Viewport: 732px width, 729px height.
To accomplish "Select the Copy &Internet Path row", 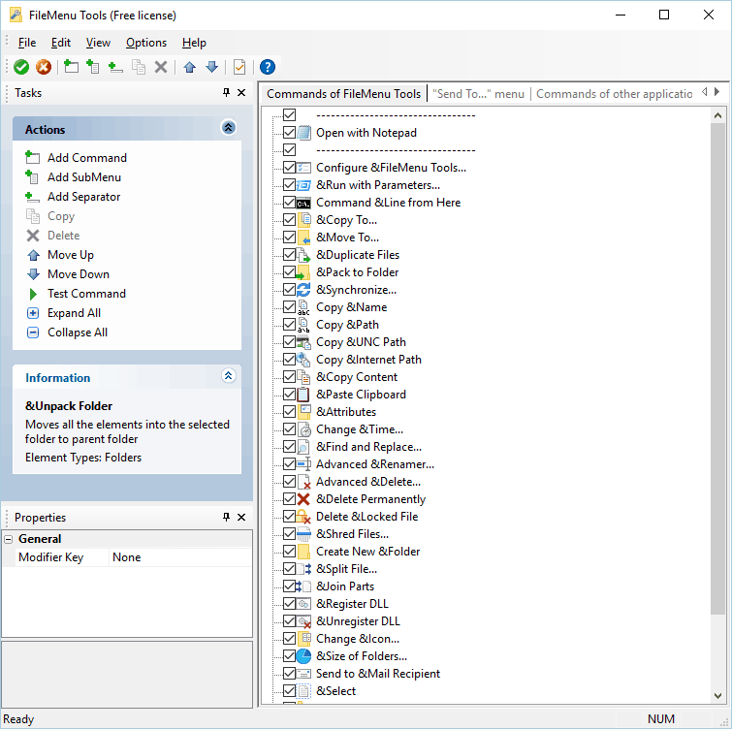I will [368, 360].
